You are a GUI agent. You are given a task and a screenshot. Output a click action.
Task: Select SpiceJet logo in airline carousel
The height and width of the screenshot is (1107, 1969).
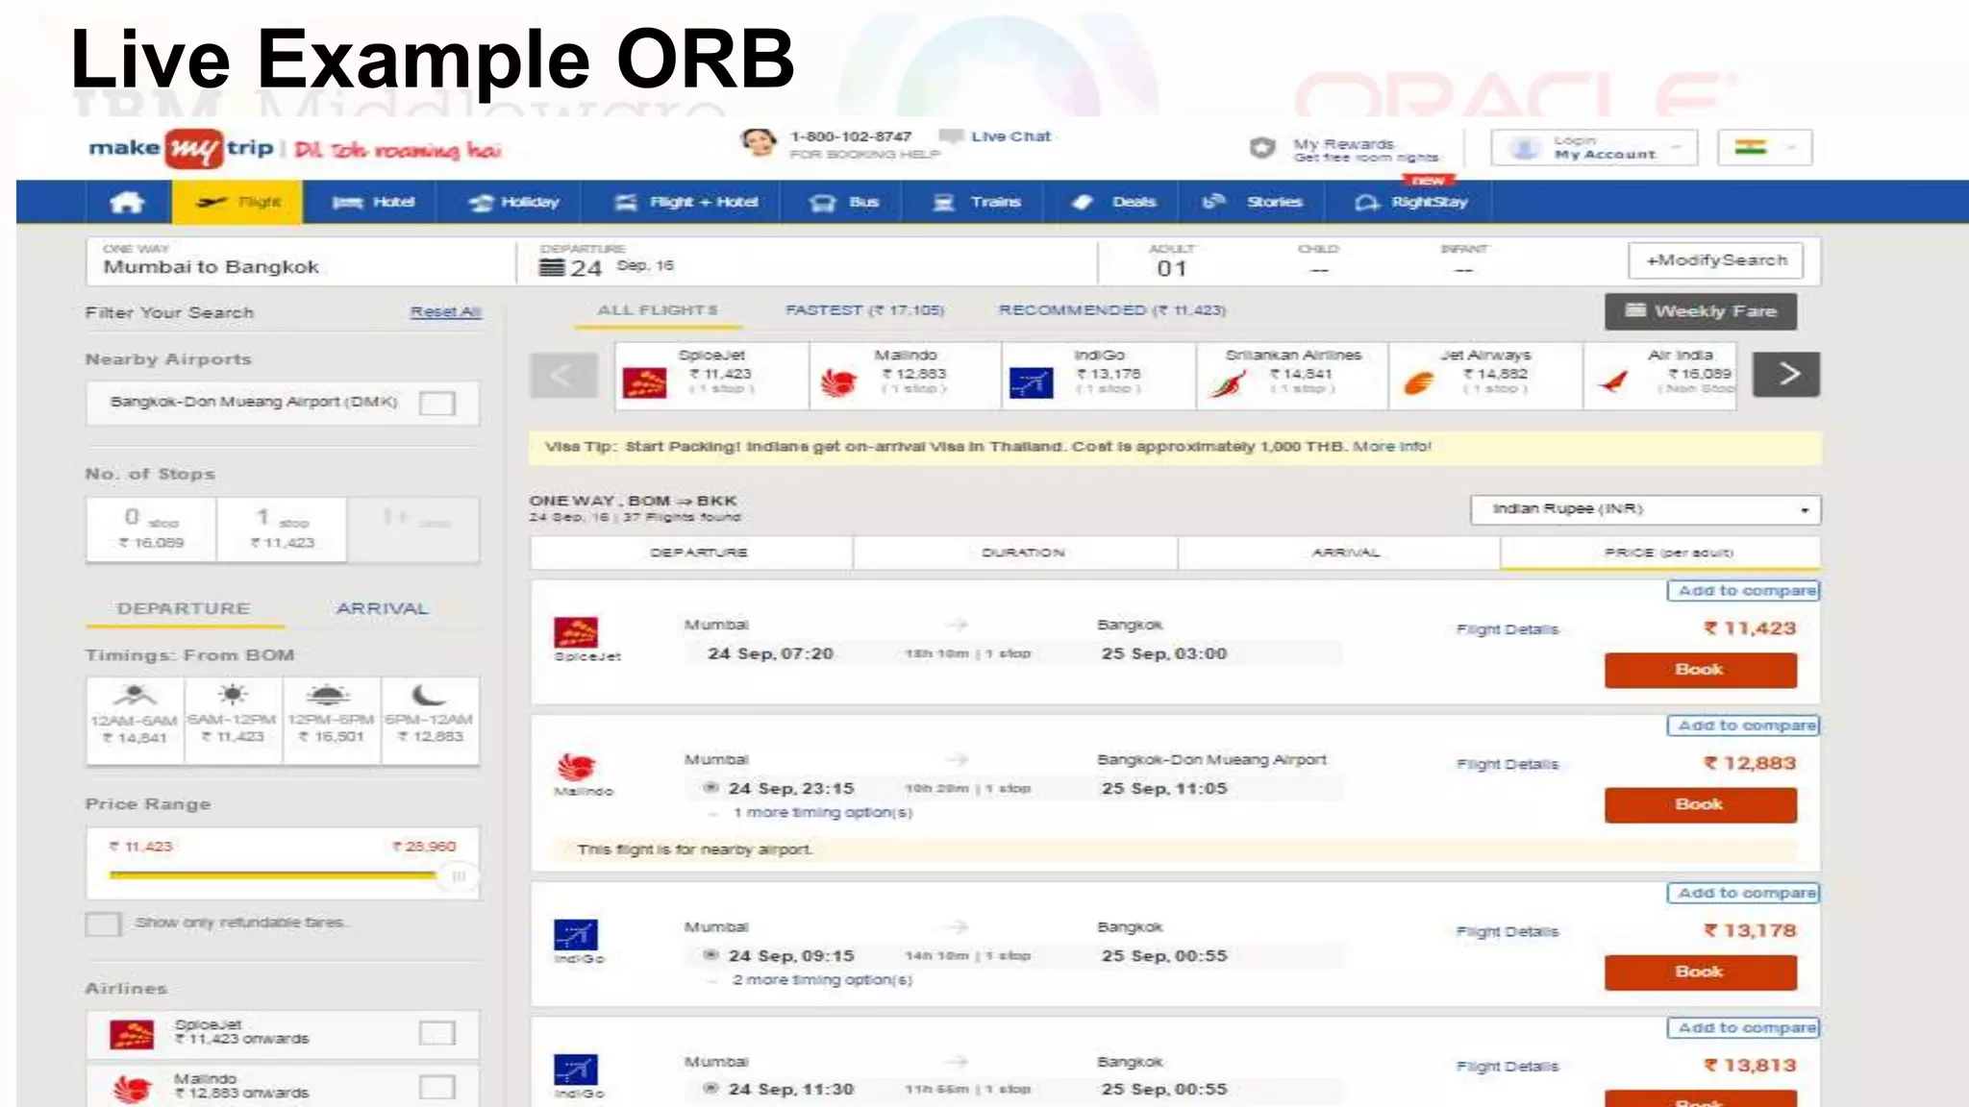pos(644,381)
